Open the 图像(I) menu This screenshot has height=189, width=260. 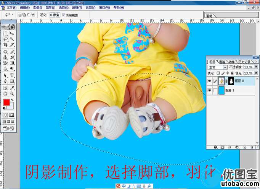[38, 8]
